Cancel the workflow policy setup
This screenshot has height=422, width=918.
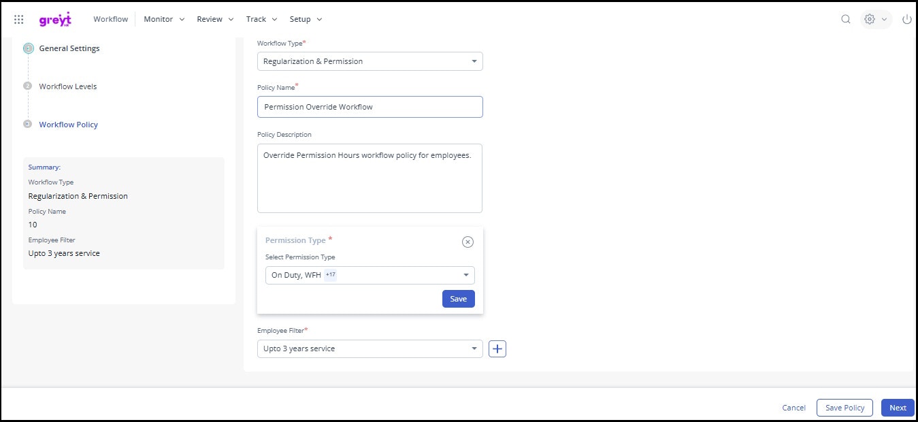[793, 408]
